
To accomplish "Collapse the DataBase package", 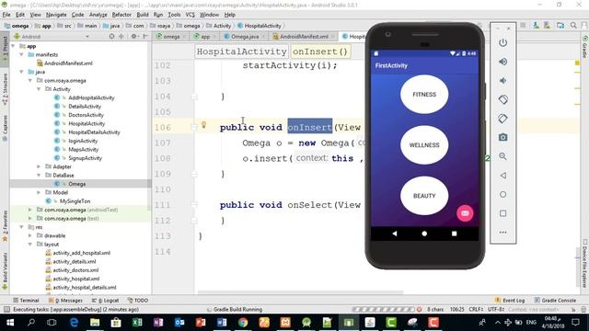I will (x=39, y=175).
